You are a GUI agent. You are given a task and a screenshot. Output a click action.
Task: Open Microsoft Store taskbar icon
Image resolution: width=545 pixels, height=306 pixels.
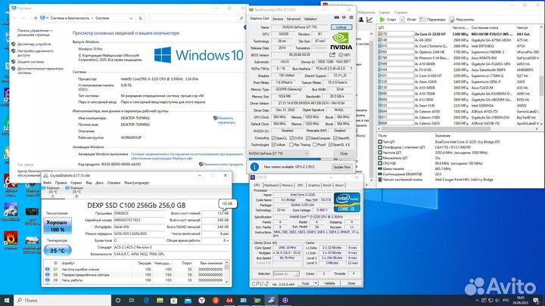174,300
